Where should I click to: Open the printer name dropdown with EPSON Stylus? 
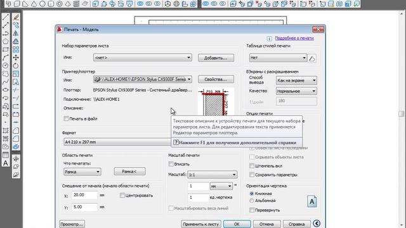click(x=143, y=79)
